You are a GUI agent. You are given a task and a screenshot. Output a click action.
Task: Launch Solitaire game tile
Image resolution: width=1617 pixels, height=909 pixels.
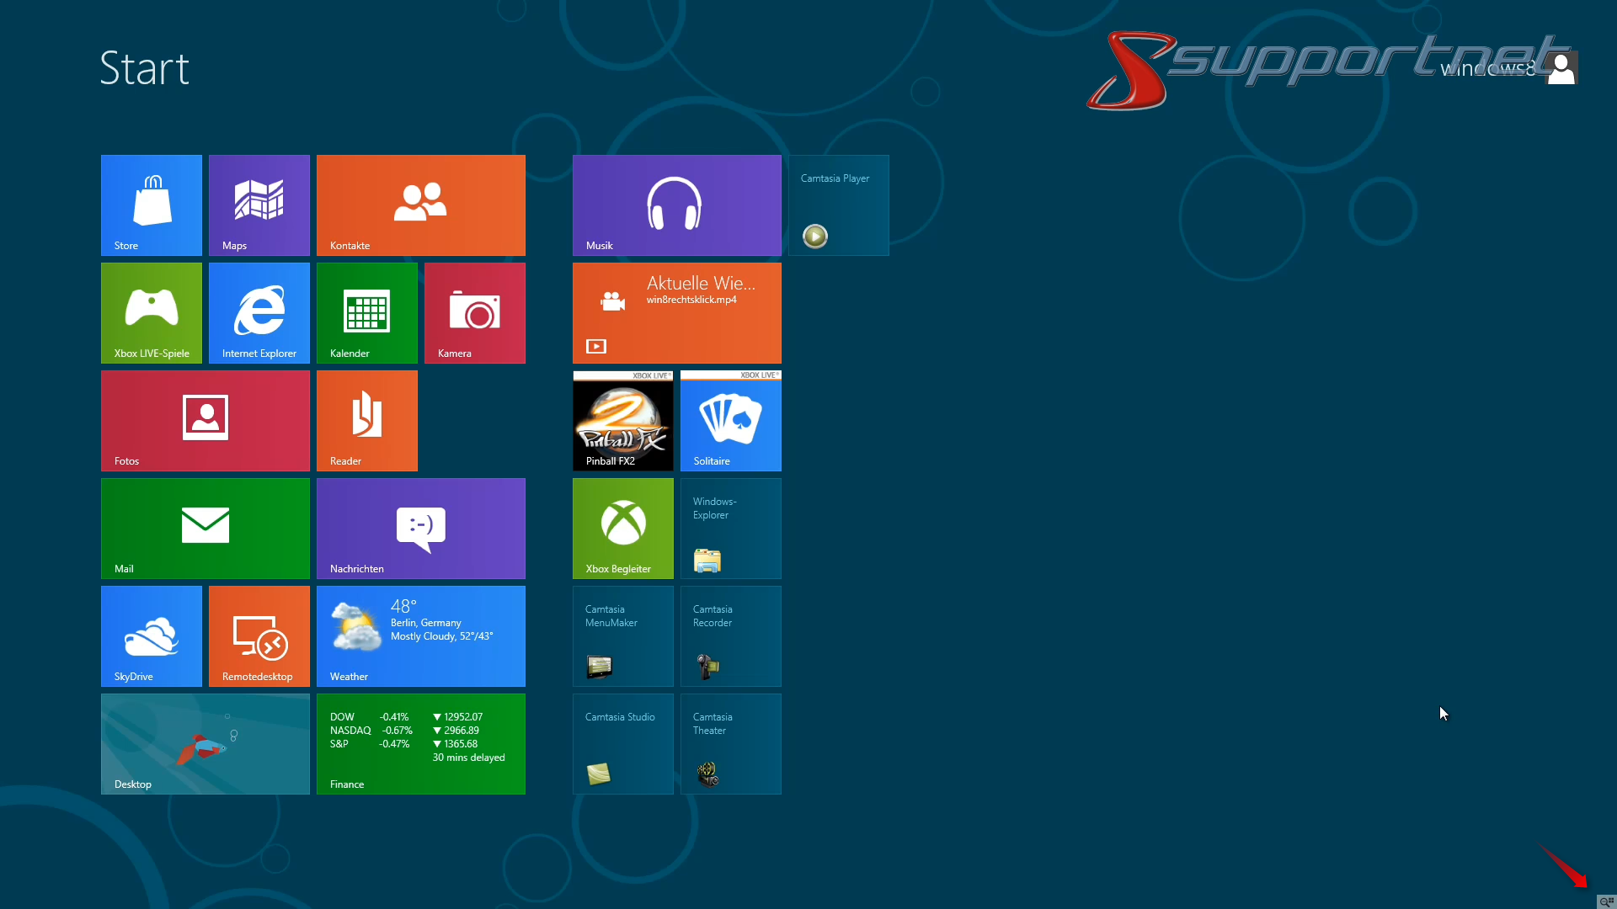[x=731, y=421]
